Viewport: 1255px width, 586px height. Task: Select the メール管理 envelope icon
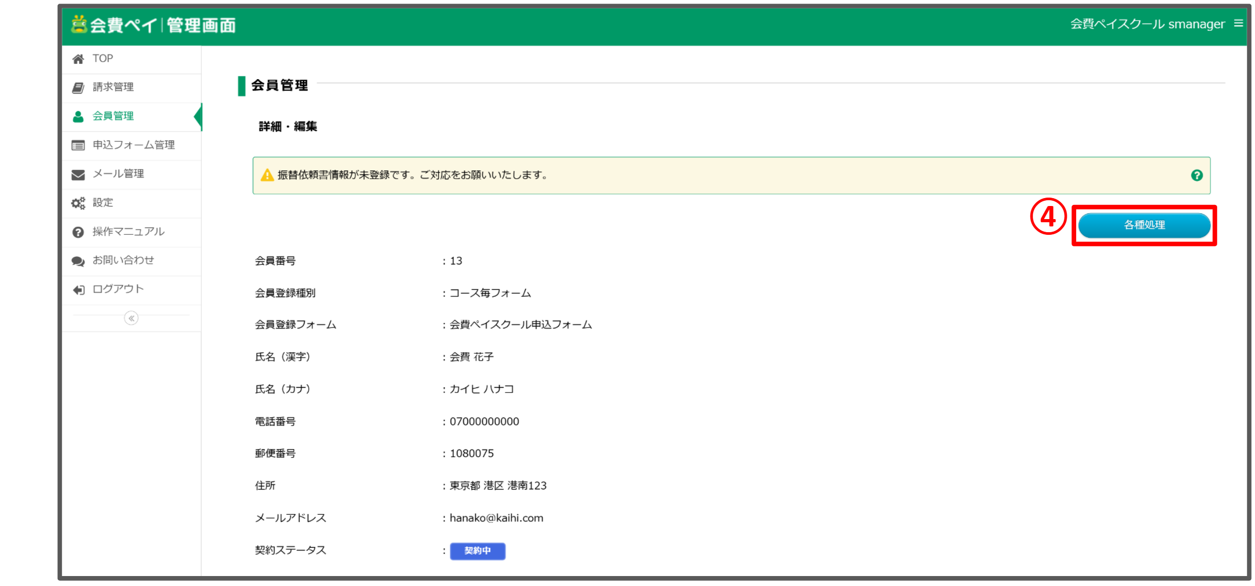click(78, 174)
